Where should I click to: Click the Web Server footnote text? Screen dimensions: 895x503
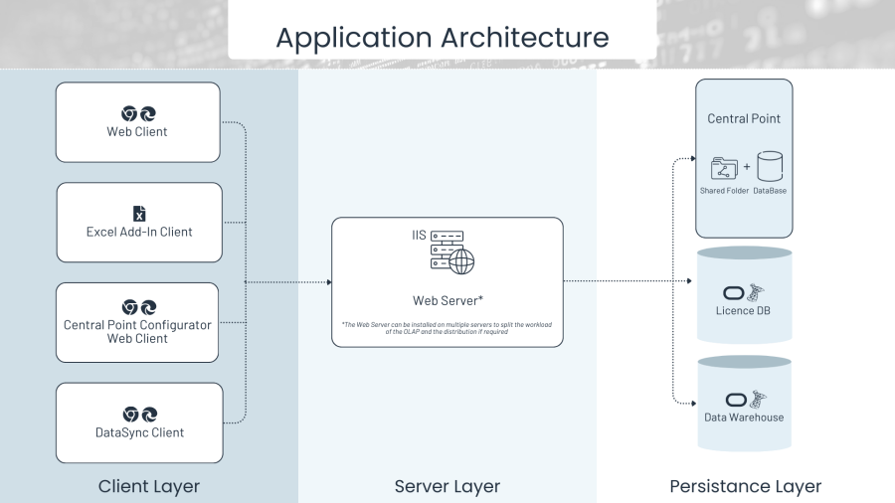click(447, 328)
